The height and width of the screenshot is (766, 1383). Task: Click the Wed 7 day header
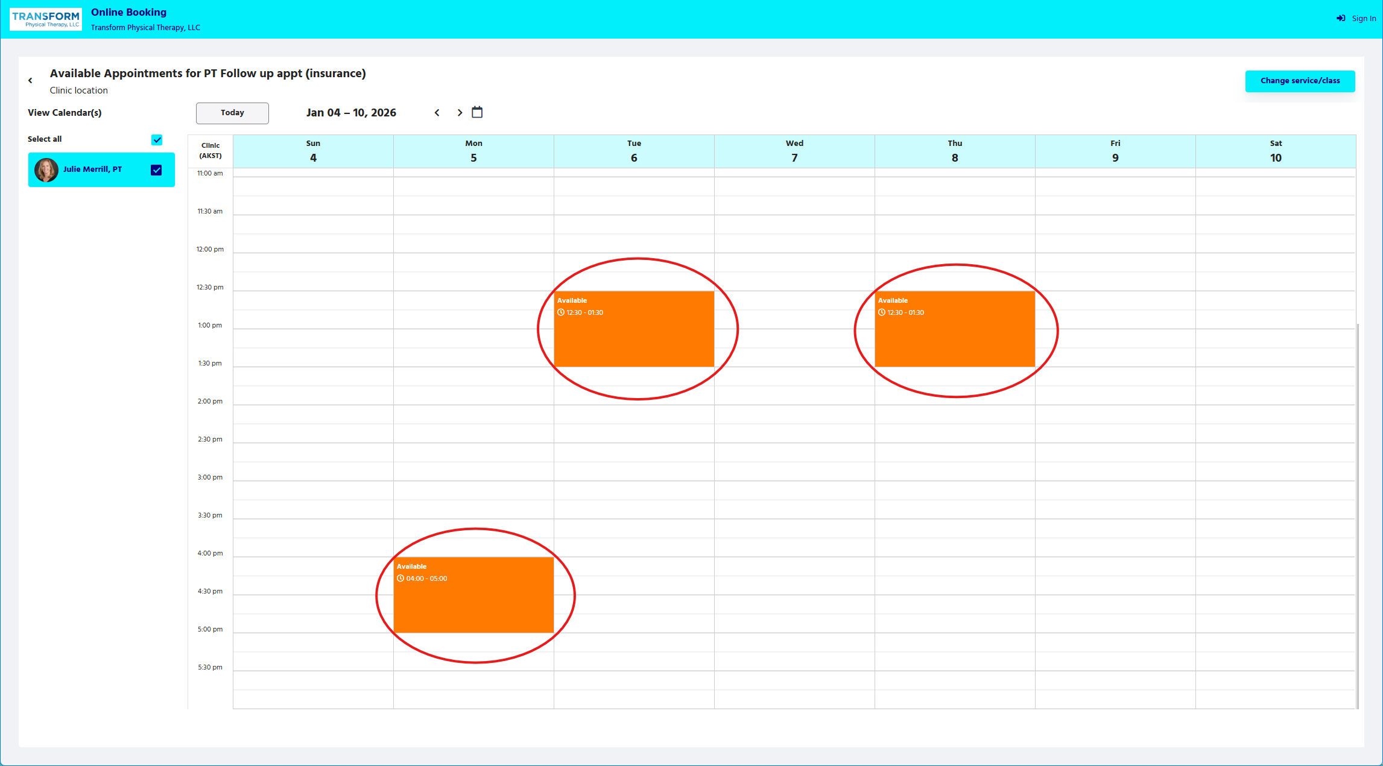[794, 151]
